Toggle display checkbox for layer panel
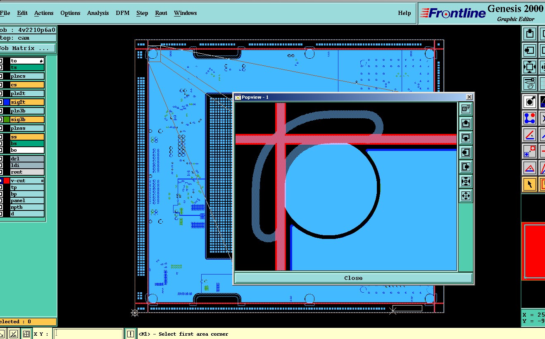Image resolution: width=545 pixels, height=339 pixels. [1, 201]
